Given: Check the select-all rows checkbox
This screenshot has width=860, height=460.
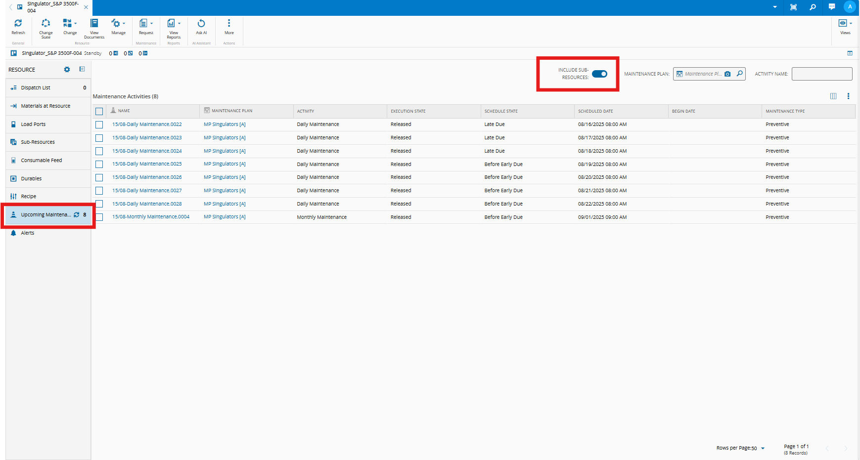Looking at the screenshot, I should pos(99,111).
